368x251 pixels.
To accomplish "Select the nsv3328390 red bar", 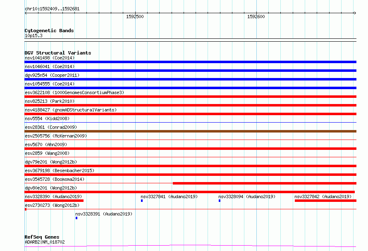I will coord(54,201).
